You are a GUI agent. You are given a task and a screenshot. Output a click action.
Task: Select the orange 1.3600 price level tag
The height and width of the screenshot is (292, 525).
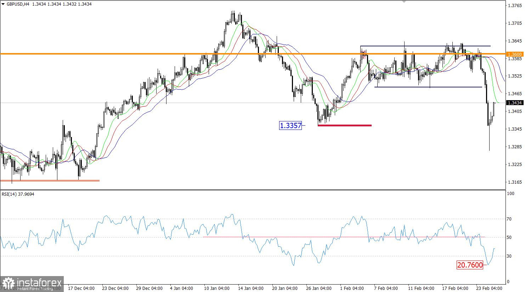[x=514, y=54]
